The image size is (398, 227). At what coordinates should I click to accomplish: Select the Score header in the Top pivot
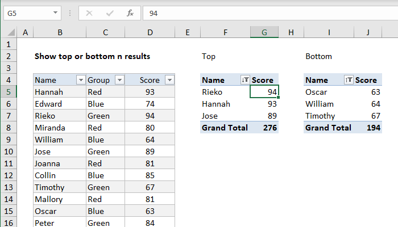point(264,80)
